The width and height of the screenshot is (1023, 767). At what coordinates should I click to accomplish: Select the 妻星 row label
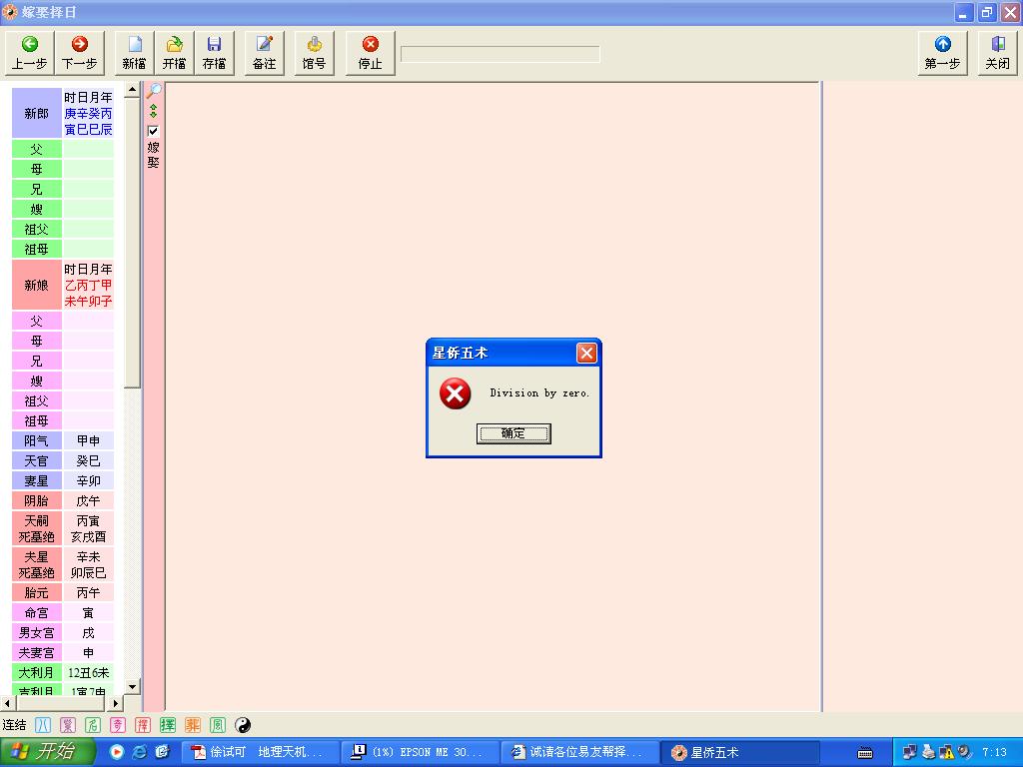tap(37, 480)
